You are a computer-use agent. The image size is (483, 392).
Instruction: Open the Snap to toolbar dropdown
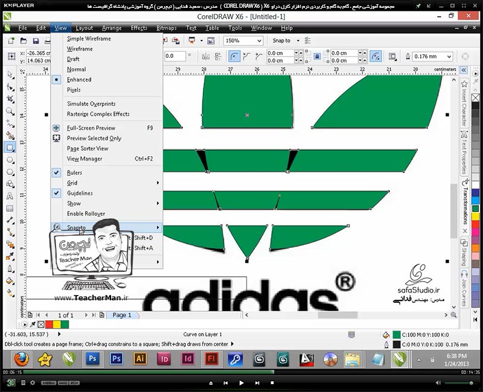pyautogui.click(x=298, y=40)
